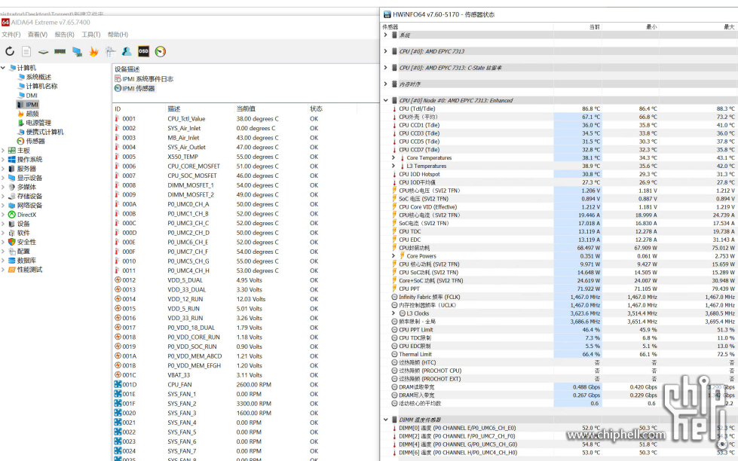Select CPU PPT row in HWiNFO
Image resolution: width=738 pixels, height=461 pixels.
[x=560, y=289]
